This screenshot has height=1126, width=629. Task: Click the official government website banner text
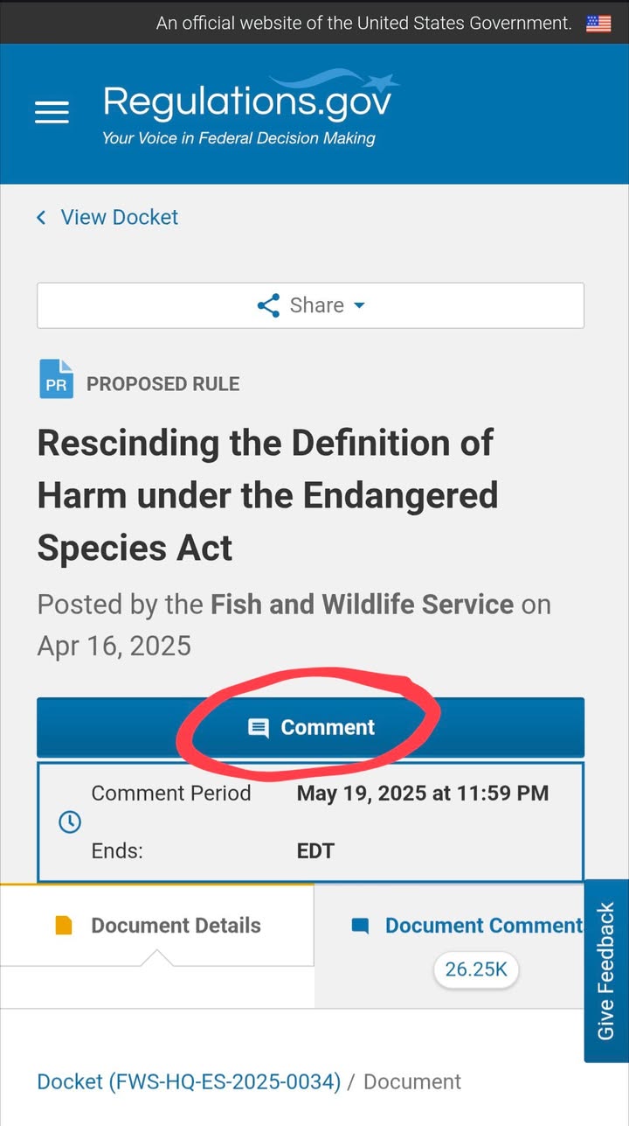coord(364,24)
